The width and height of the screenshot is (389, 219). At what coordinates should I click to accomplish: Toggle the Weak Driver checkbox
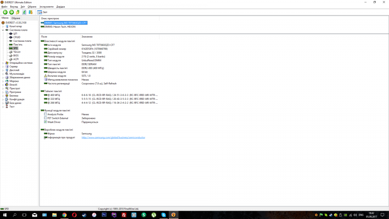coord(45,122)
